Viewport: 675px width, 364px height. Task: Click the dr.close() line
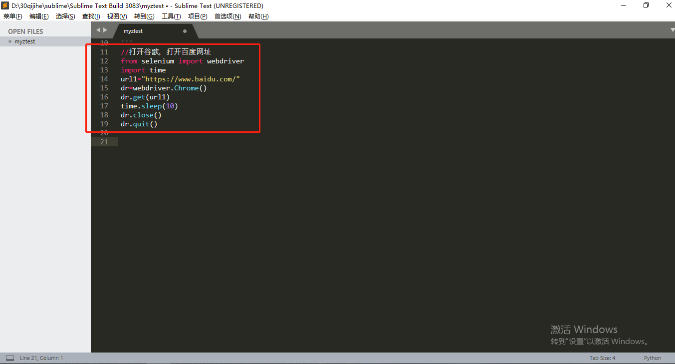click(x=141, y=115)
